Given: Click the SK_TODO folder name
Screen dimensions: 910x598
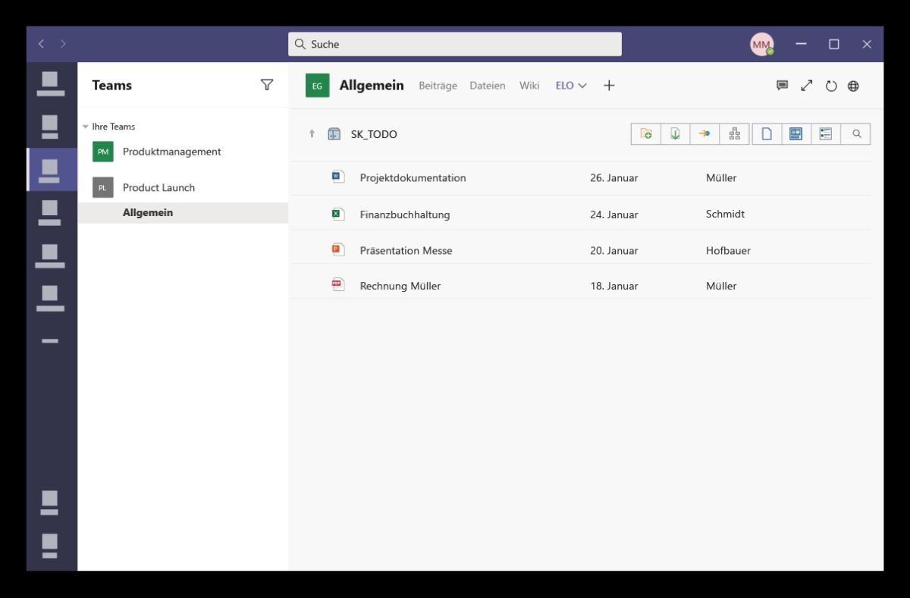Looking at the screenshot, I should (x=374, y=134).
